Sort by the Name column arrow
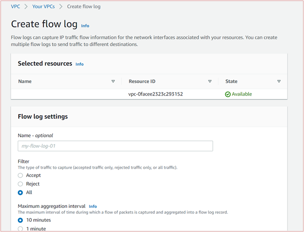This screenshot has width=304, height=232. 113,81
